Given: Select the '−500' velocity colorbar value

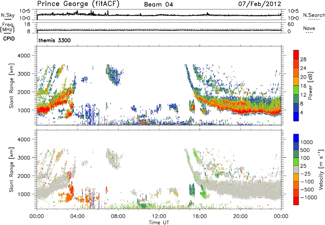Looking at the screenshot, I should pos(307,190).
